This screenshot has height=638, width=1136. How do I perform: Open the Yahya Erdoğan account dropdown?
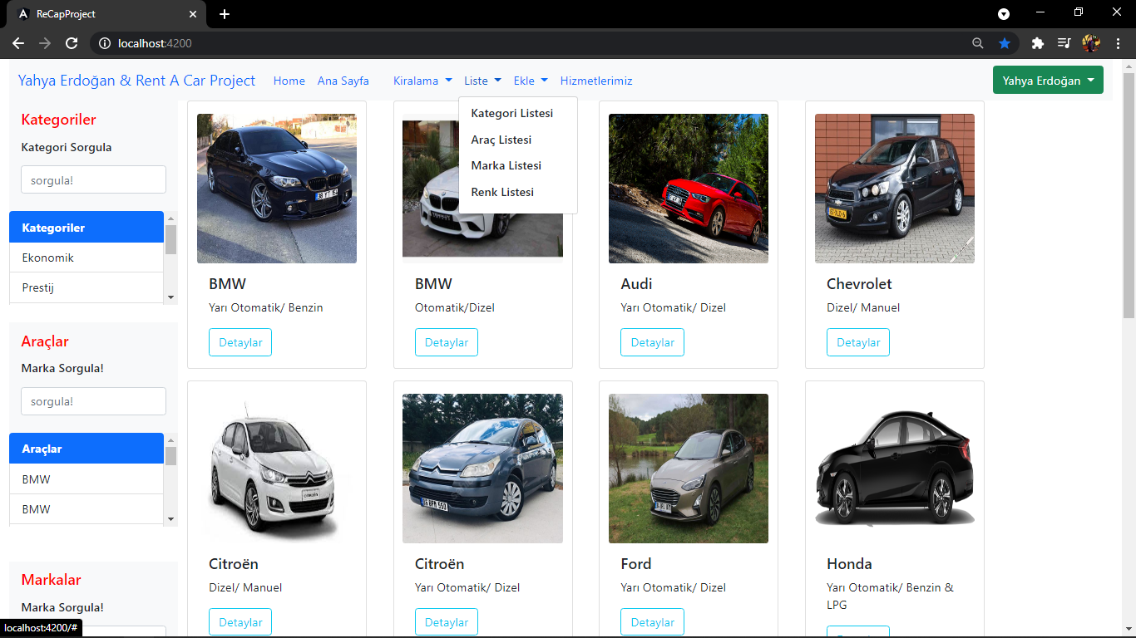coord(1047,80)
